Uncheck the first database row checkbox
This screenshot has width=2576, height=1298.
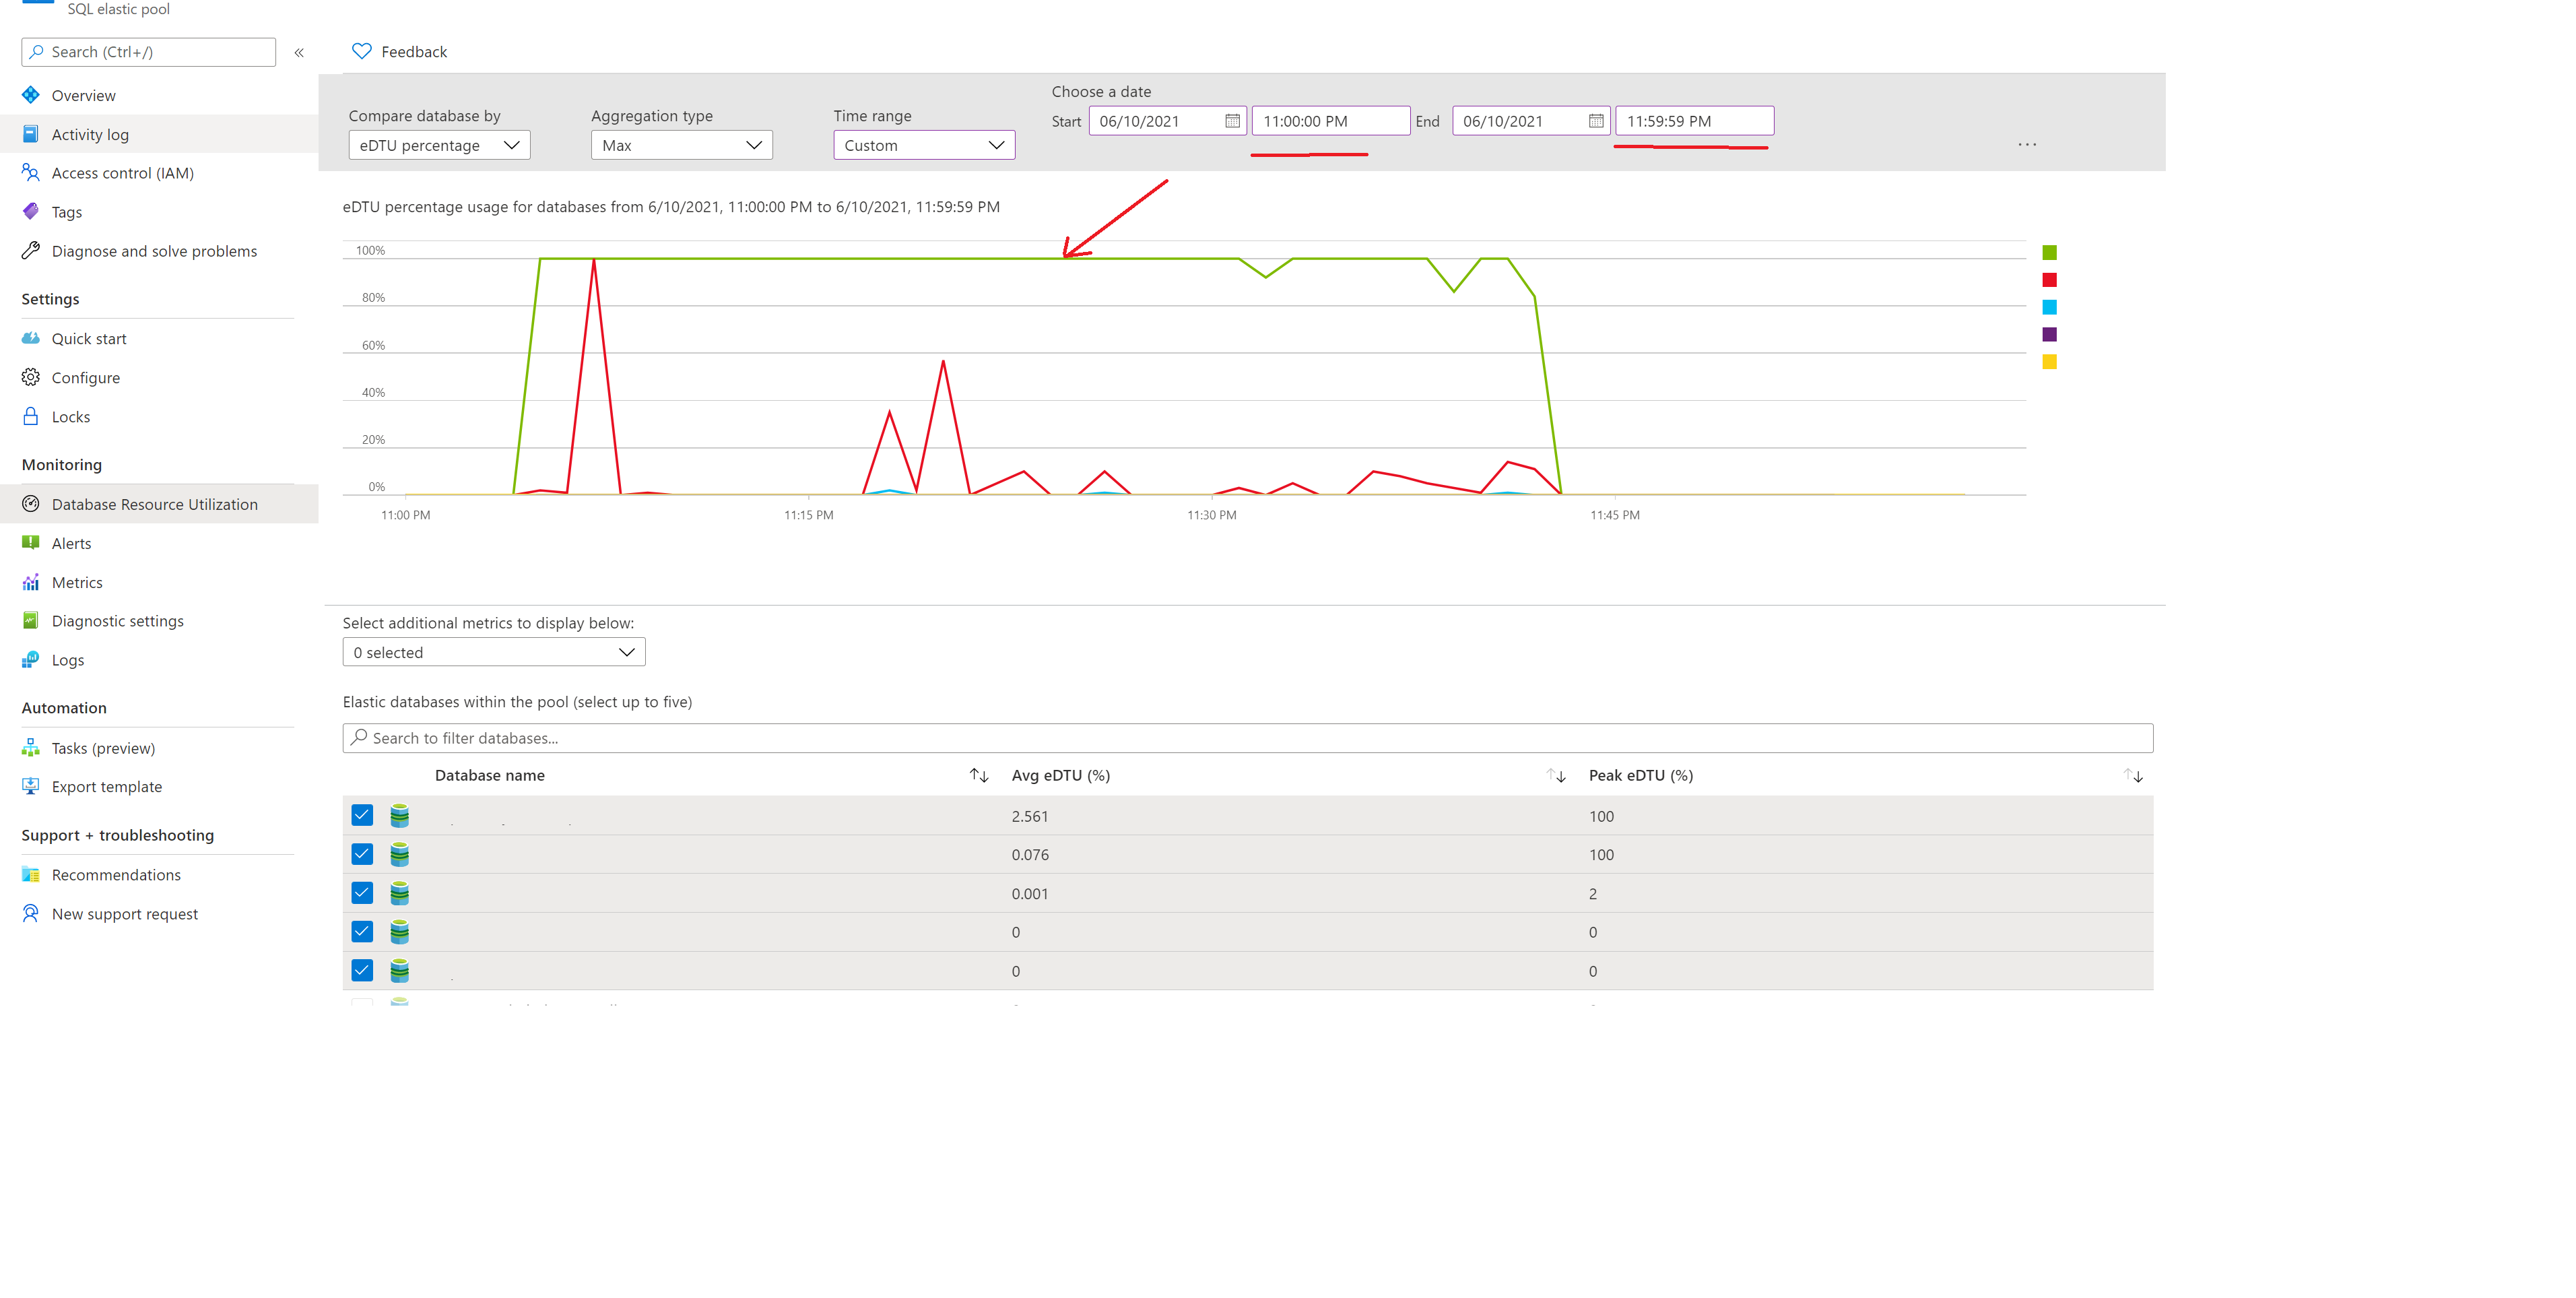362,815
